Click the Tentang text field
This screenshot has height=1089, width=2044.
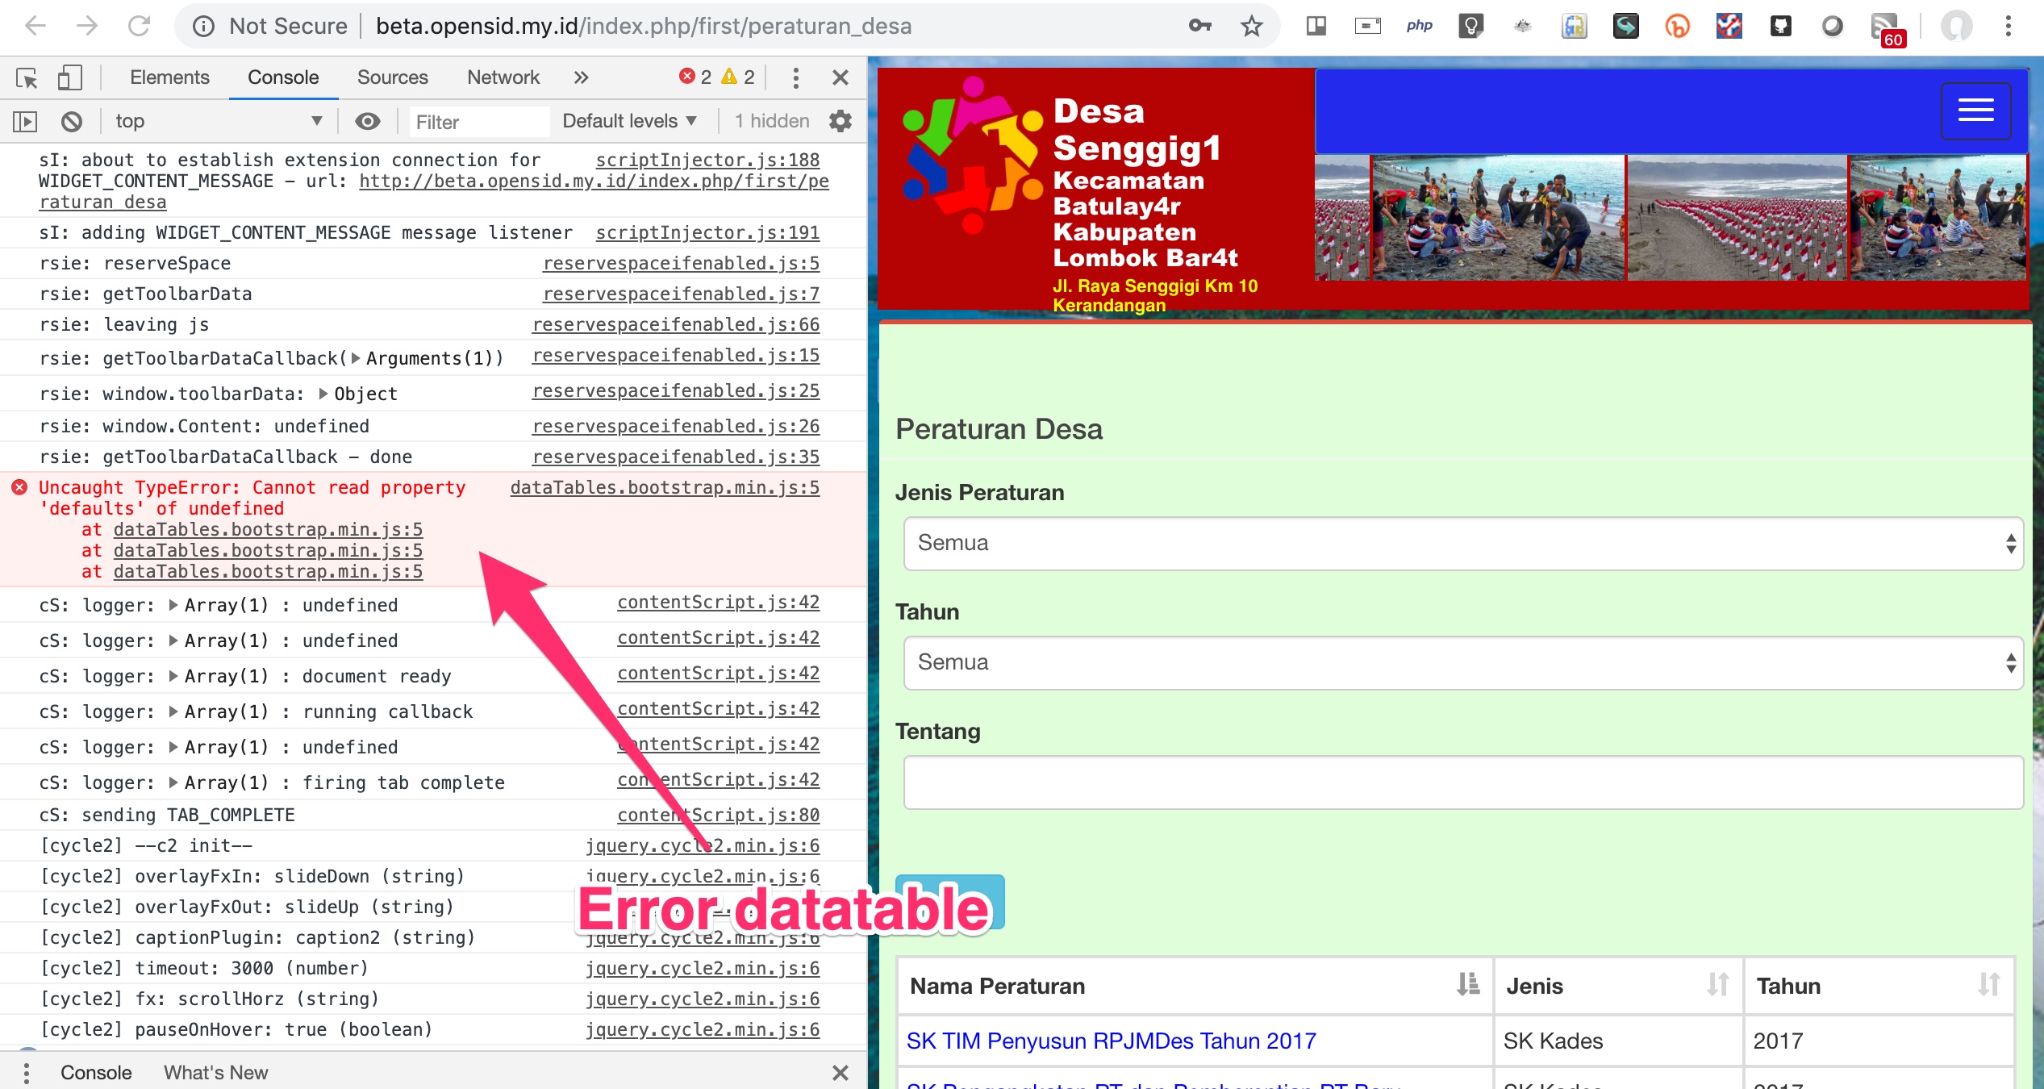point(1462,782)
